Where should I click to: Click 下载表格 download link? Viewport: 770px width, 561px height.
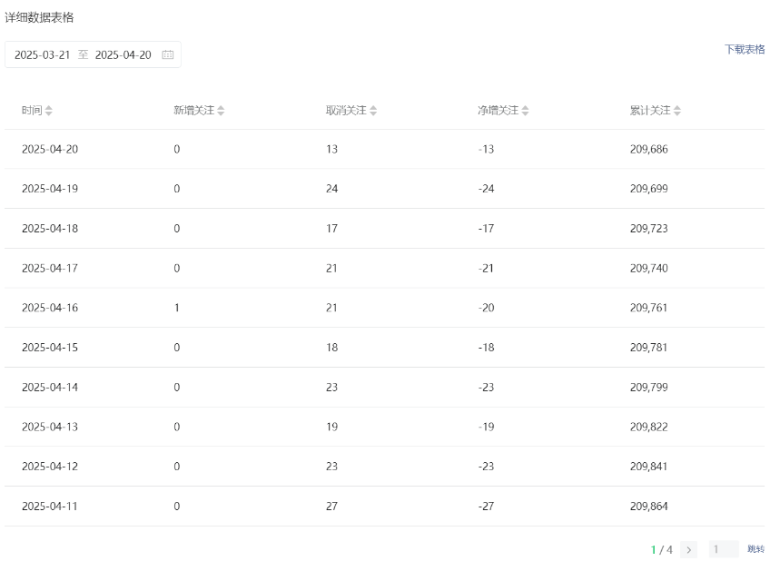click(745, 49)
